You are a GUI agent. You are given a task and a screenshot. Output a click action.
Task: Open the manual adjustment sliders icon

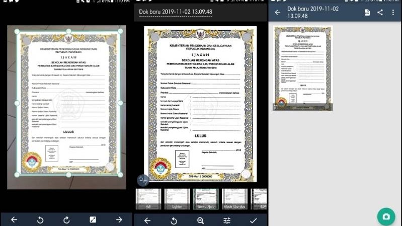tap(227, 220)
